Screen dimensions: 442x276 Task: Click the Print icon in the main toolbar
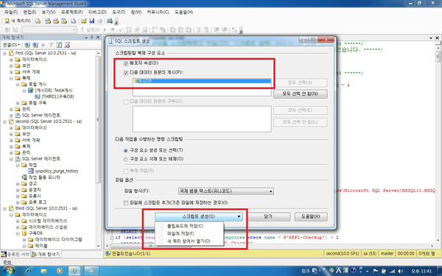tap(99, 21)
